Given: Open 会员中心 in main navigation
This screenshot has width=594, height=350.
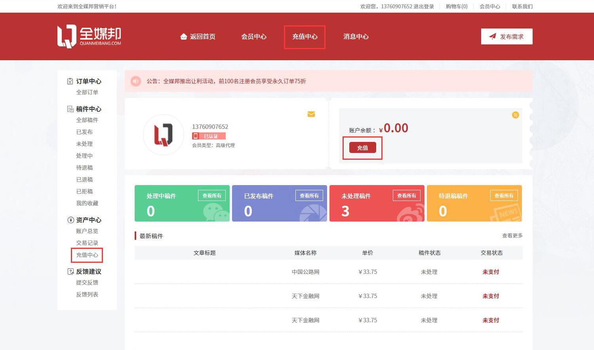Looking at the screenshot, I should (254, 36).
